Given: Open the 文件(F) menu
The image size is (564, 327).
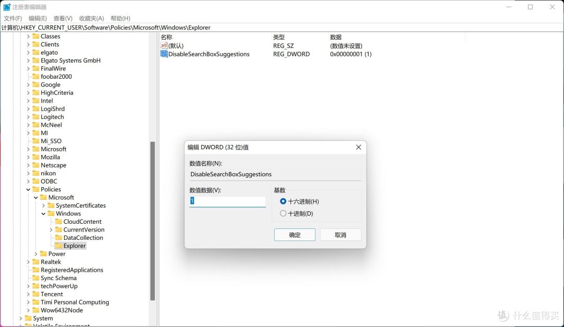Looking at the screenshot, I should pyautogui.click(x=13, y=18).
